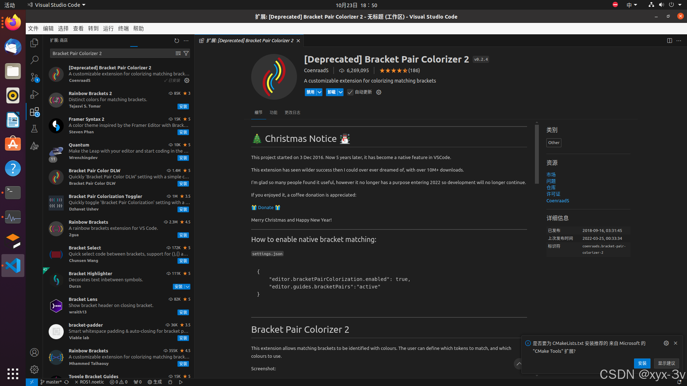Viewport: 687px width, 386px height.
Task: Click the 禁用 disable button
Action: click(310, 92)
